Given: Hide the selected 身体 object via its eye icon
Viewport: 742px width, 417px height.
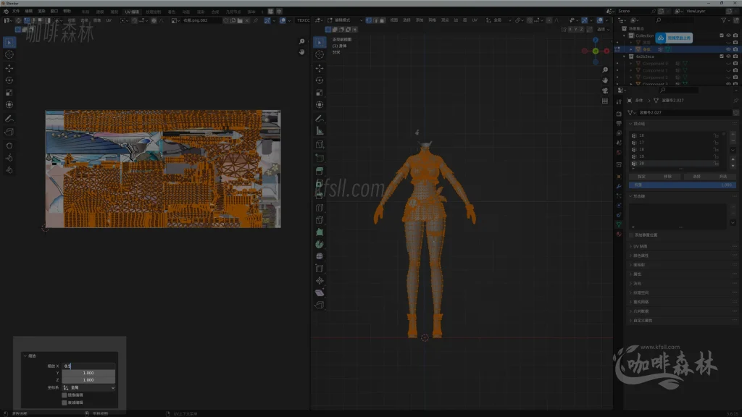Looking at the screenshot, I should click(728, 49).
